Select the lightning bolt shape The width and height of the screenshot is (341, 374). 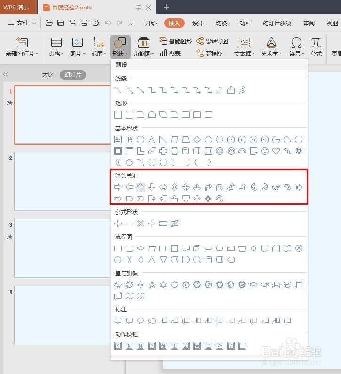click(x=287, y=151)
